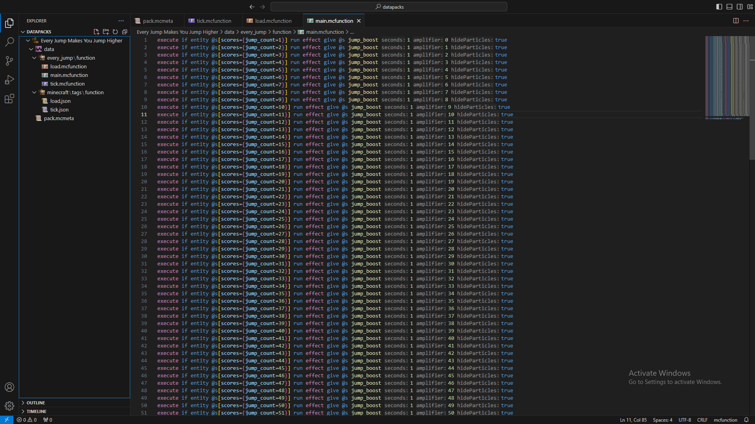Viewport: 755px width, 424px height.
Task: Open the Source Control view
Action: pos(9,60)
